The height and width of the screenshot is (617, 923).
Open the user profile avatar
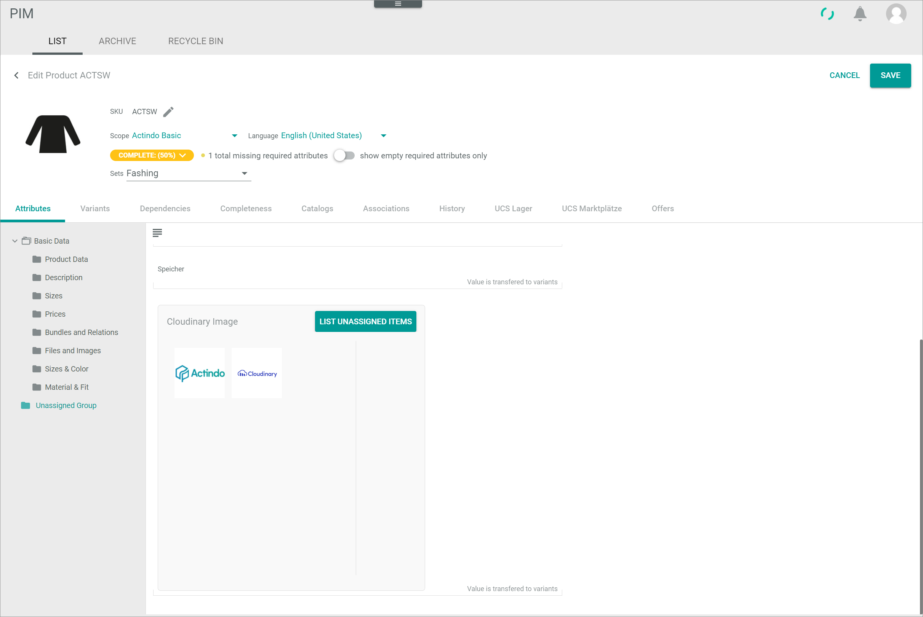(x=896, y=14)
